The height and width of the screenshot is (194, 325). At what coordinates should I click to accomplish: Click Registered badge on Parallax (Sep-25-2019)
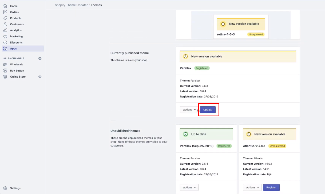point(224,146)
